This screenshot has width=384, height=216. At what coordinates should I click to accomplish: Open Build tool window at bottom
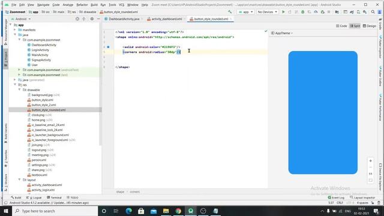coord(16,197)
